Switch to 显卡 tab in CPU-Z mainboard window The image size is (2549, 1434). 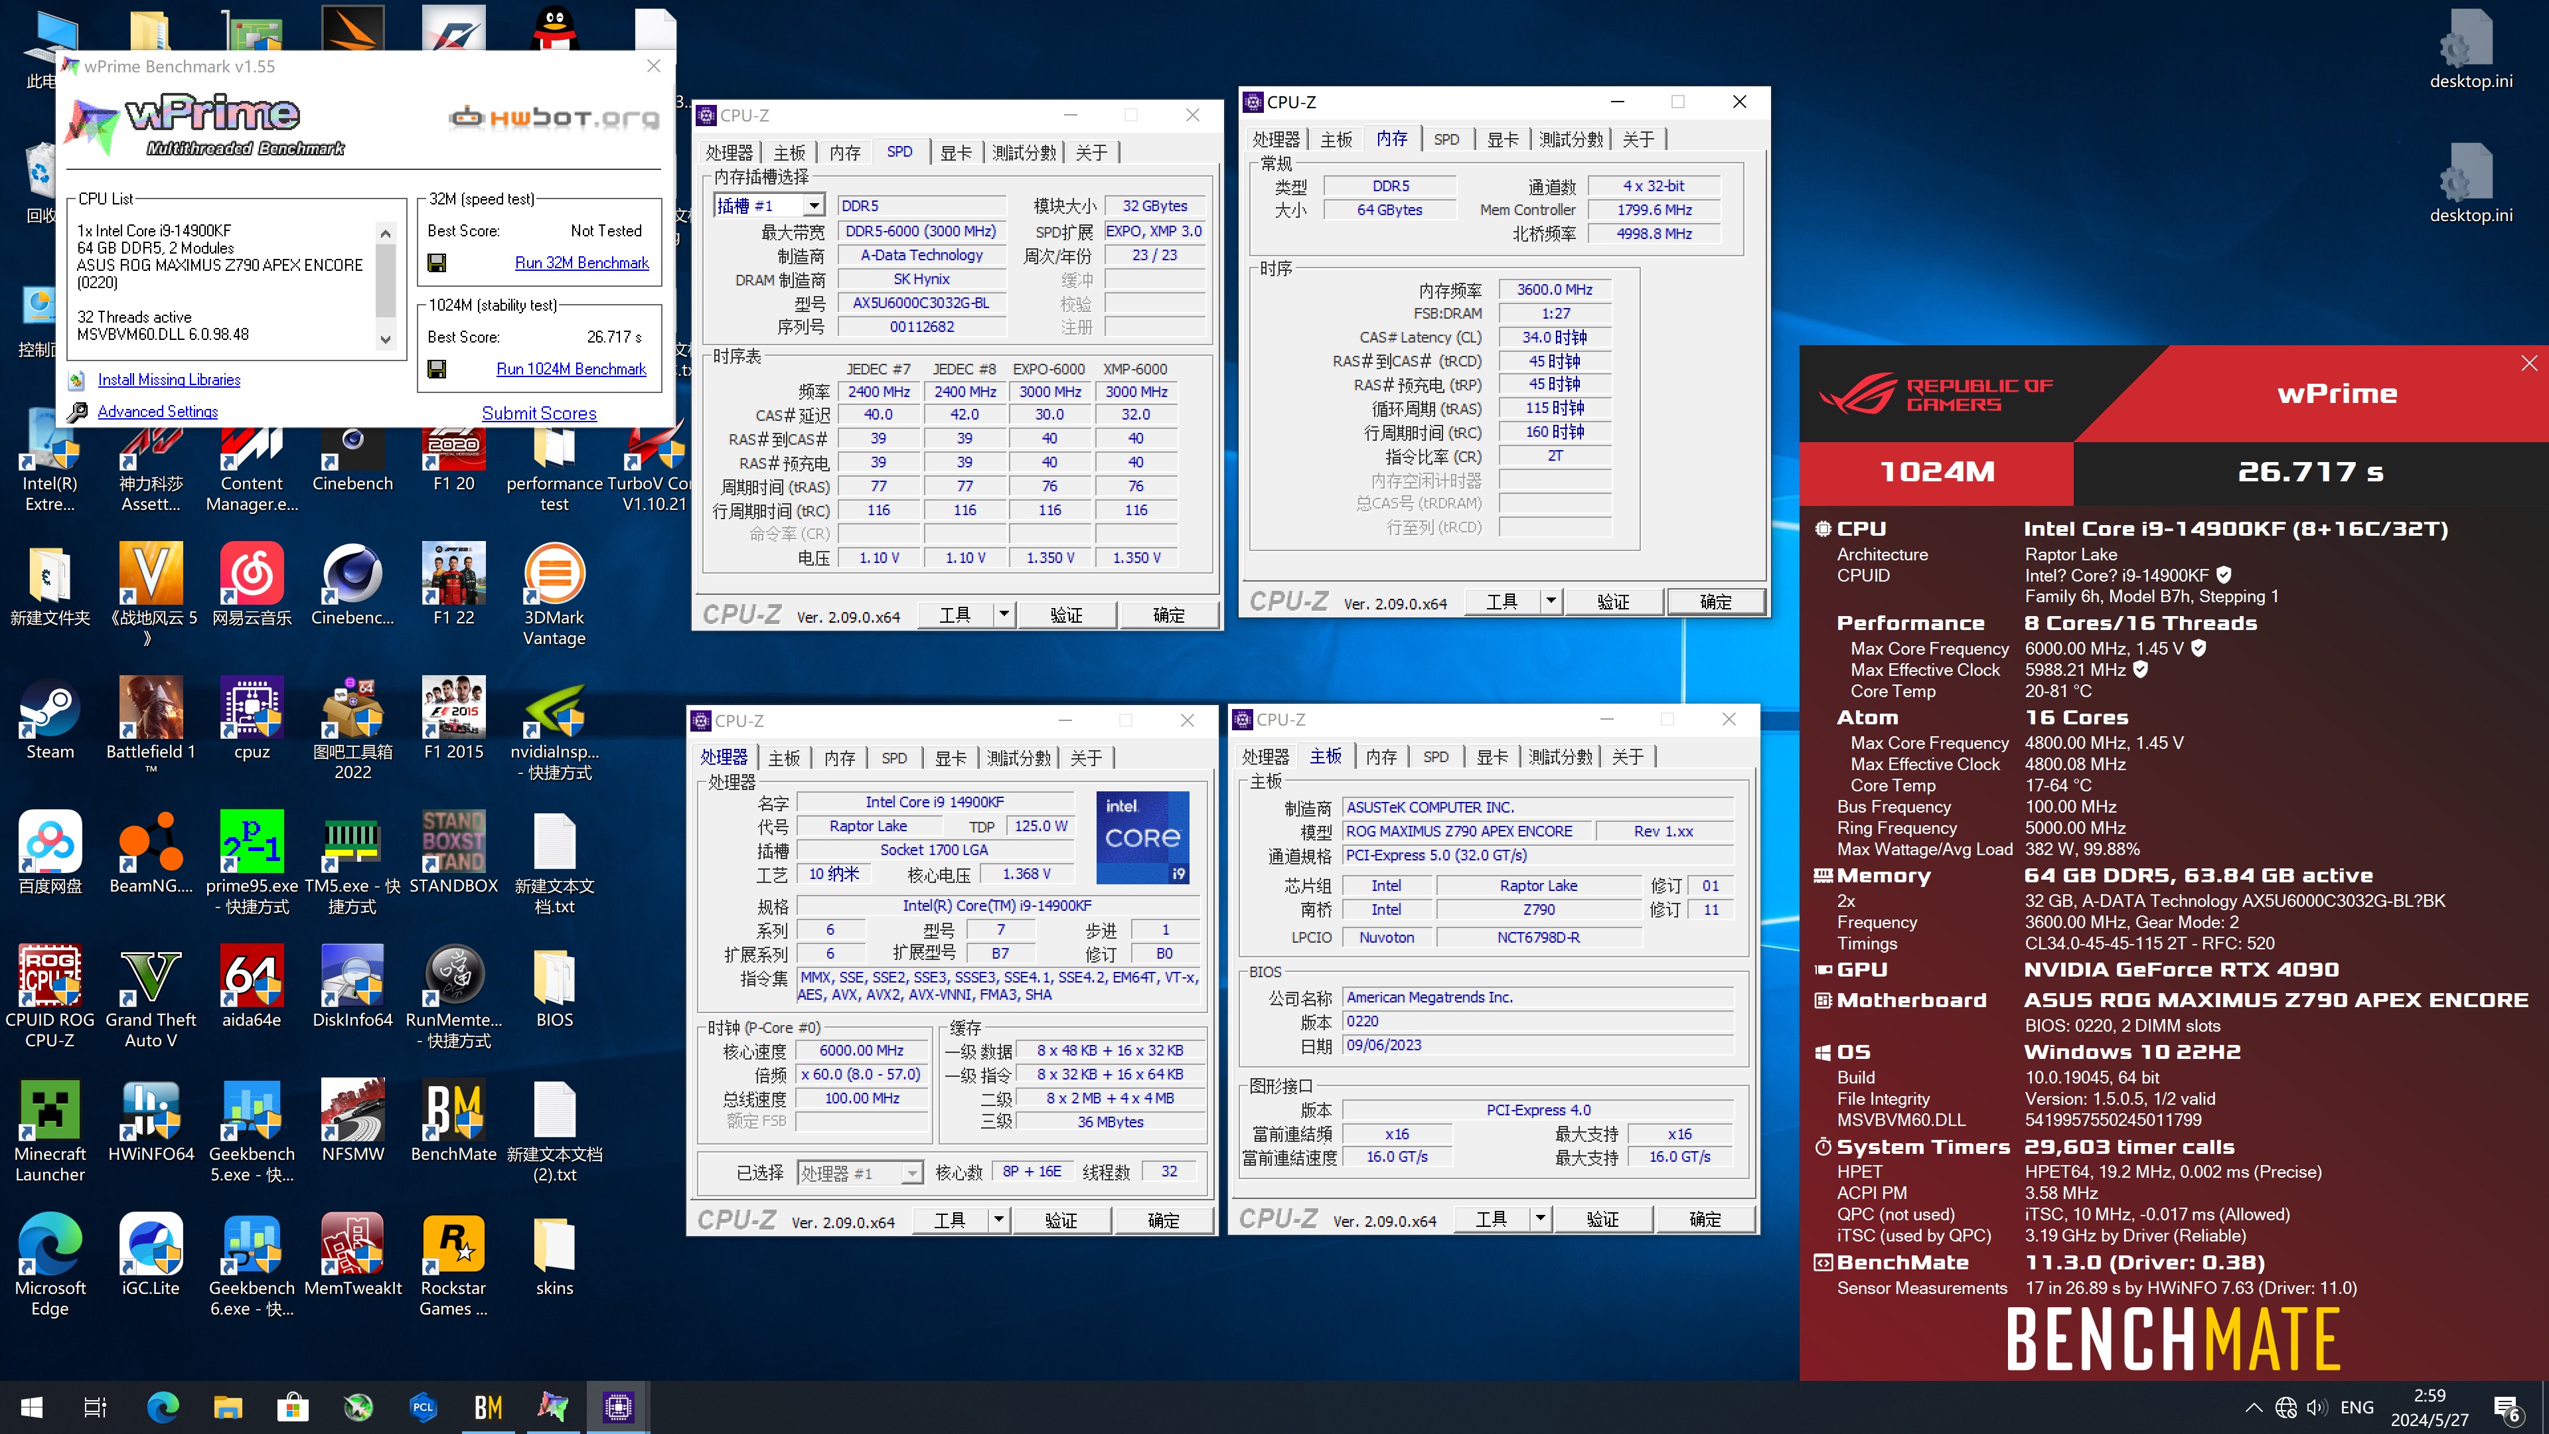(1491, 757)
